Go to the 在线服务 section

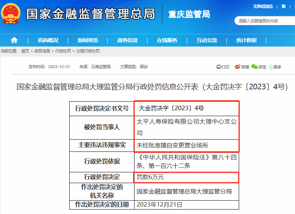pos(167,40)
